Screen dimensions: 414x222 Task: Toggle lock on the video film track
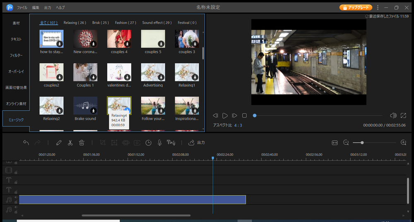(x=16, y=172)
